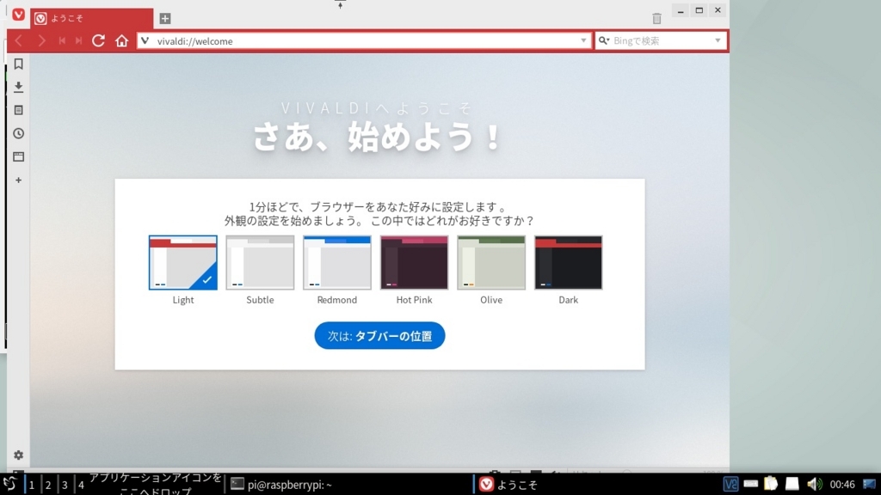The height and width of the screenshot is (495, 881).
Task: Switch to workspace 1
Action: (x=32, y=485)
